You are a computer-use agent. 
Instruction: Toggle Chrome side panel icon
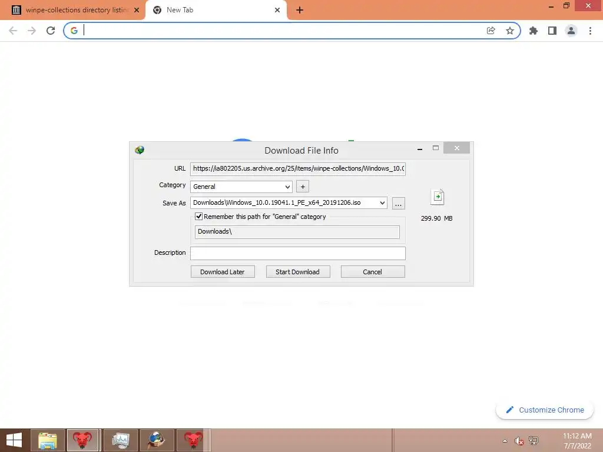tap(552, 31)
